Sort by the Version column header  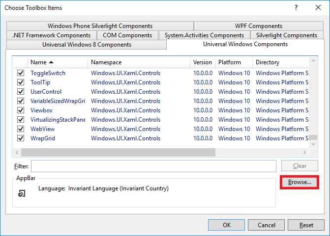[203, 62]
